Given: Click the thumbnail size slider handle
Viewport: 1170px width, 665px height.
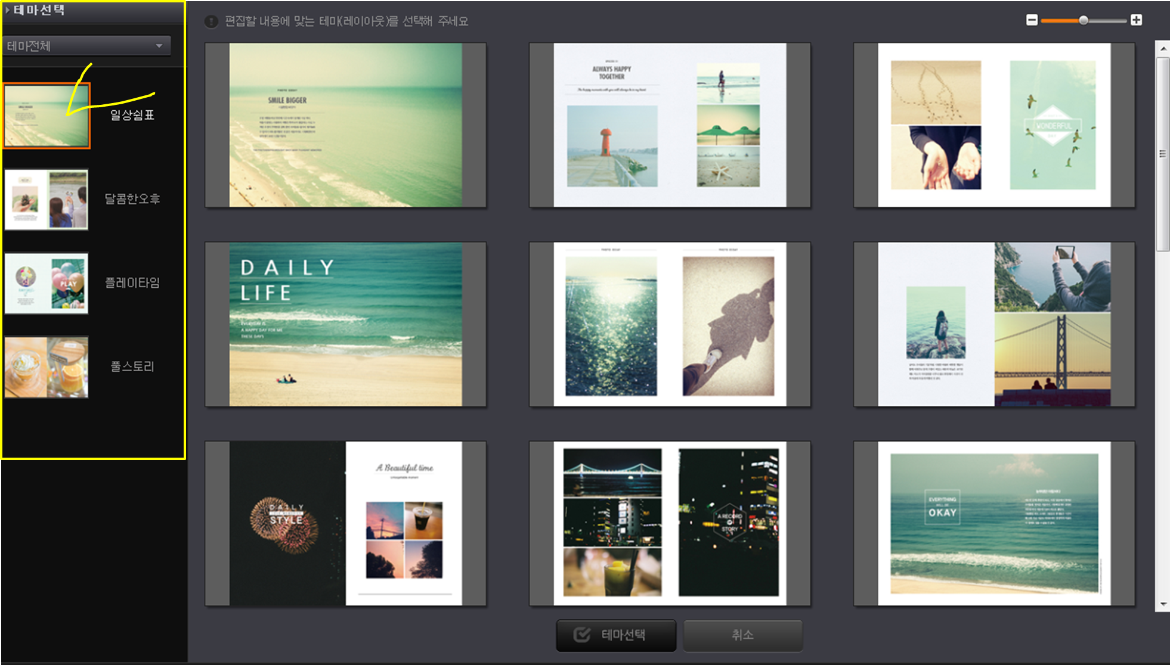Looking at the screenshot, I should click(1083, 20).
